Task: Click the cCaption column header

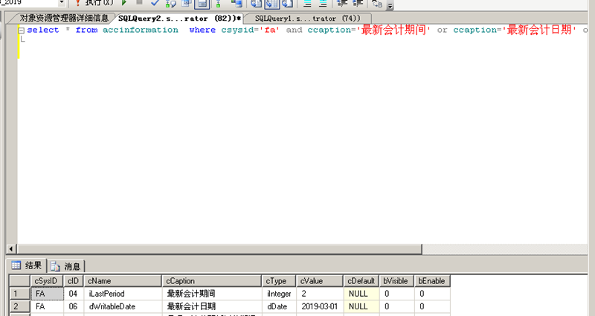Action: point(212,281)
